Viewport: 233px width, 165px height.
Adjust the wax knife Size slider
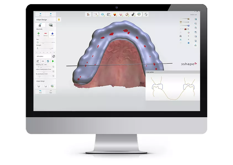[x=43, y=43]
